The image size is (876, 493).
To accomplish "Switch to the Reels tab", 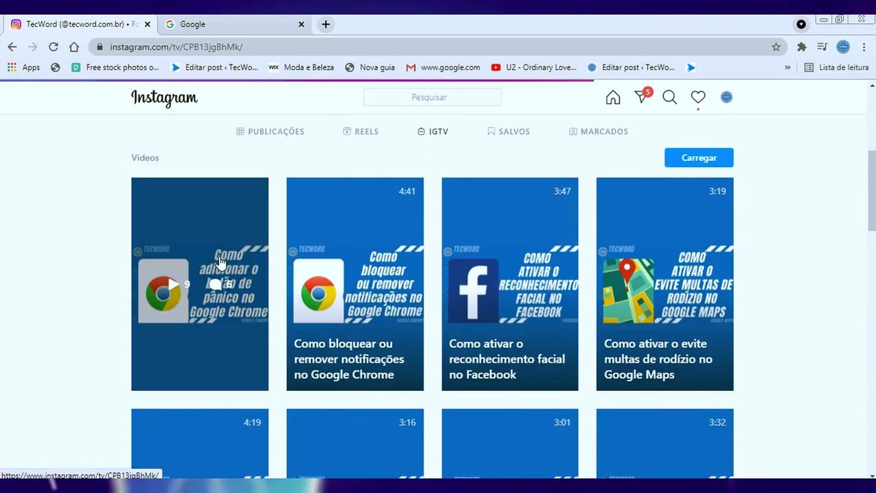I will [x=361, y=131].
